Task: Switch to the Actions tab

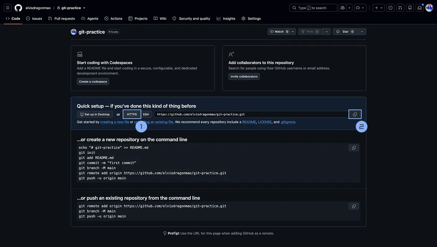Action: [113, 19]
